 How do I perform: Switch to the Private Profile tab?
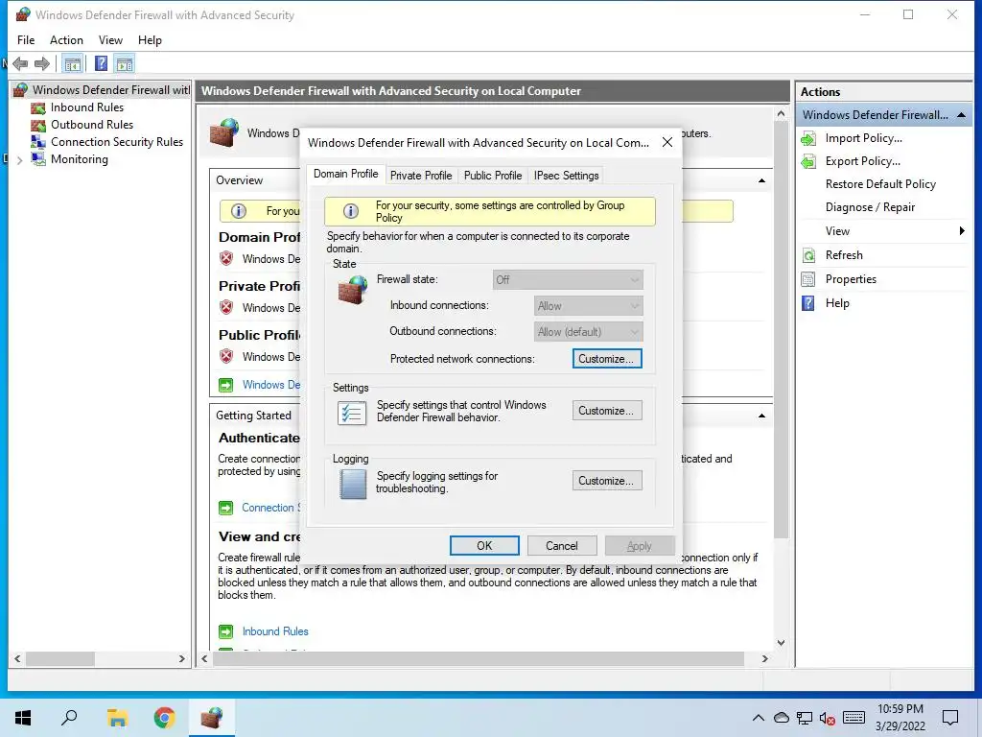tap(421, 176)
